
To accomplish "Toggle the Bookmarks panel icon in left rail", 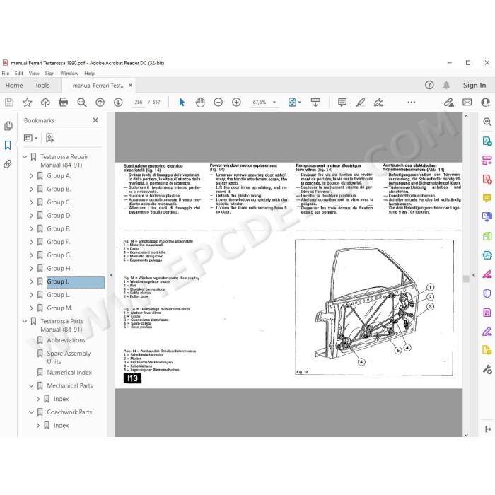I will tap(8, 145).
